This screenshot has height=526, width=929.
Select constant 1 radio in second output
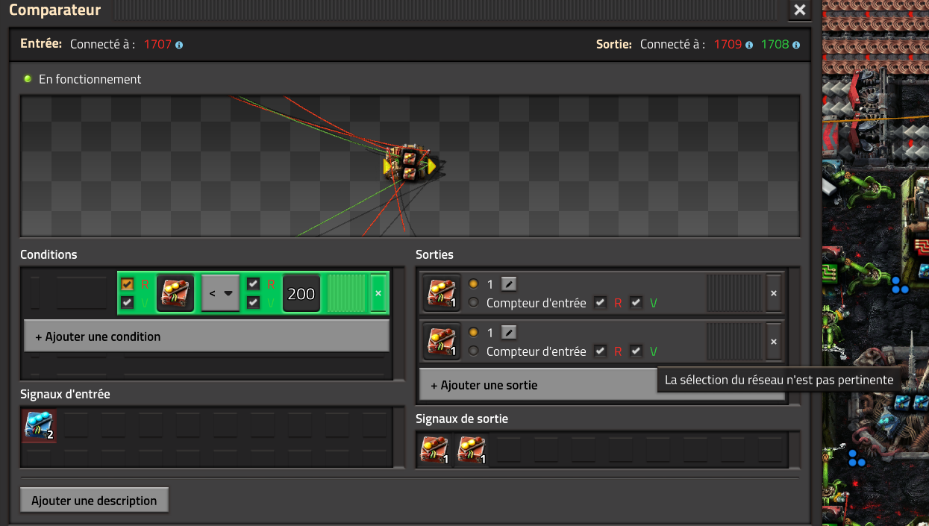coord(473,333)
